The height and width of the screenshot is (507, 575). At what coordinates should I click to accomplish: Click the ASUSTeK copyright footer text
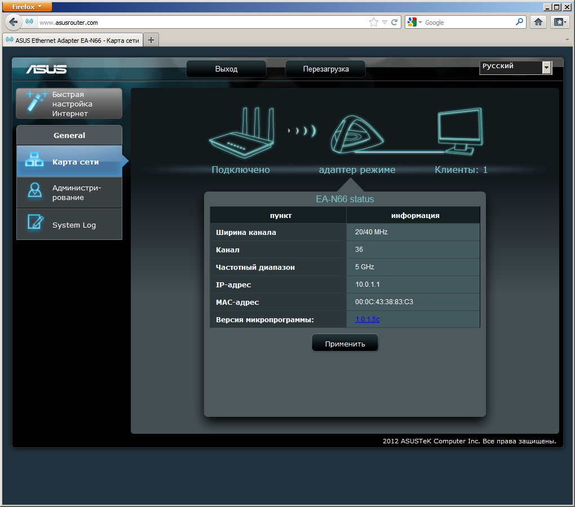(470, 441)
